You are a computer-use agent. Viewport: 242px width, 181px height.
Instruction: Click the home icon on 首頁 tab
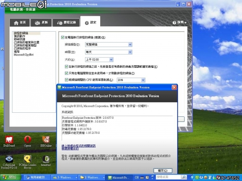[16, 23]
